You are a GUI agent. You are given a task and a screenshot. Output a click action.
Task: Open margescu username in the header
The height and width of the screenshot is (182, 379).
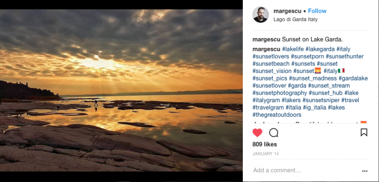tap(287, 11)
